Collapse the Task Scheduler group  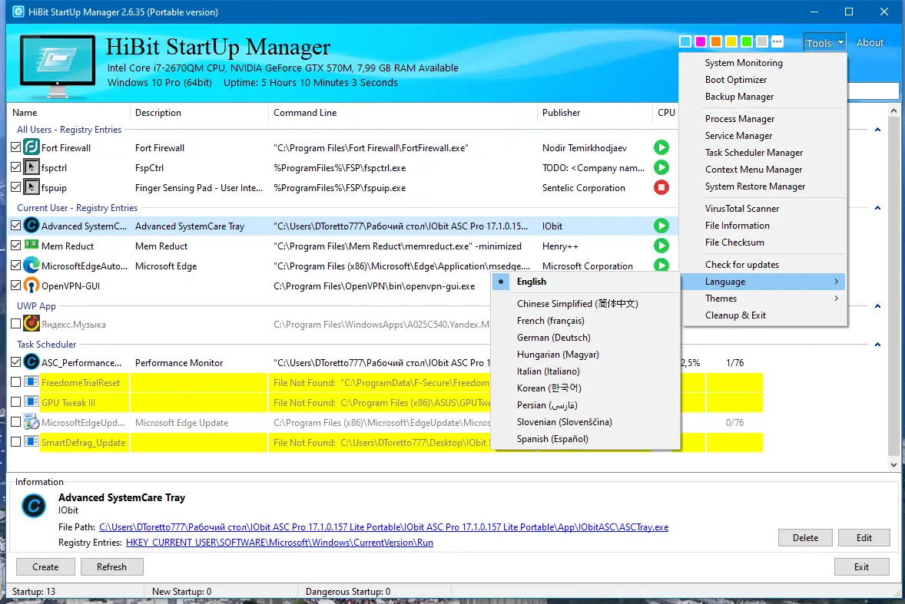click(x=877, y=345)
